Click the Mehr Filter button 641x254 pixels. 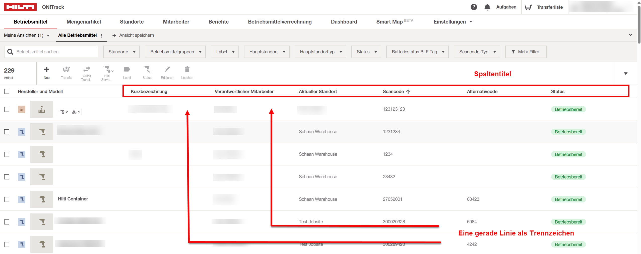(x=525, y=52)
